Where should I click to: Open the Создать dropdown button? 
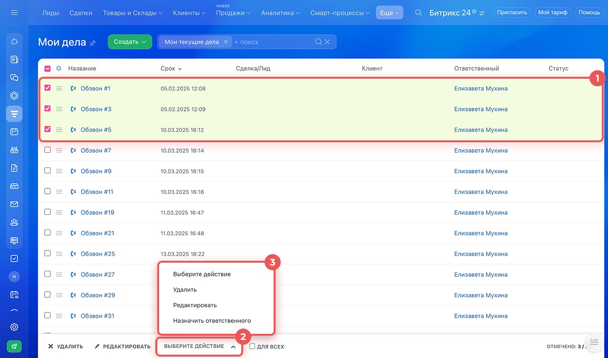click(x=130, y=42)
